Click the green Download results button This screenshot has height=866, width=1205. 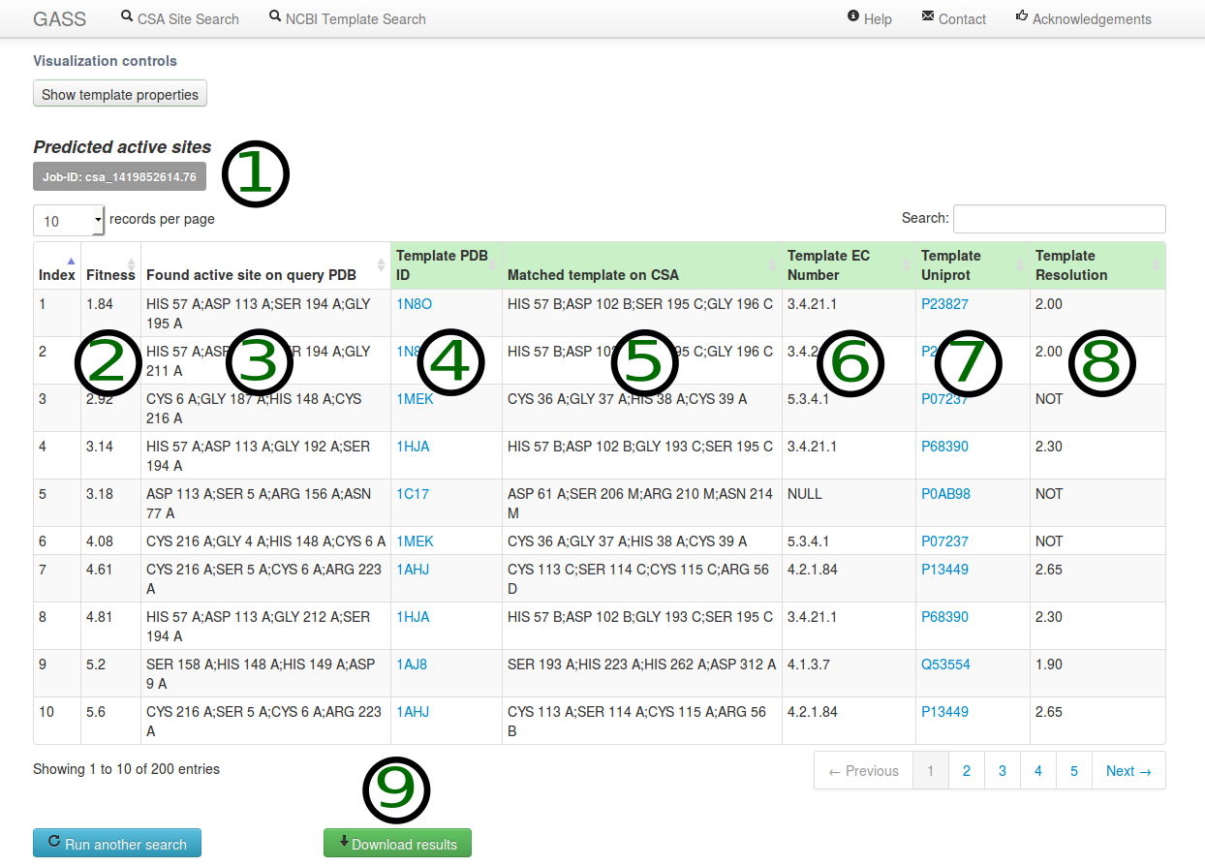pos(397,844)
